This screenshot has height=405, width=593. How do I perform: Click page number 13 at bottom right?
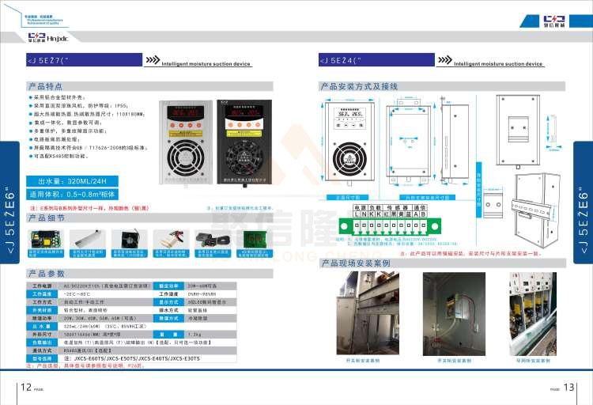(x=576, y=387)
